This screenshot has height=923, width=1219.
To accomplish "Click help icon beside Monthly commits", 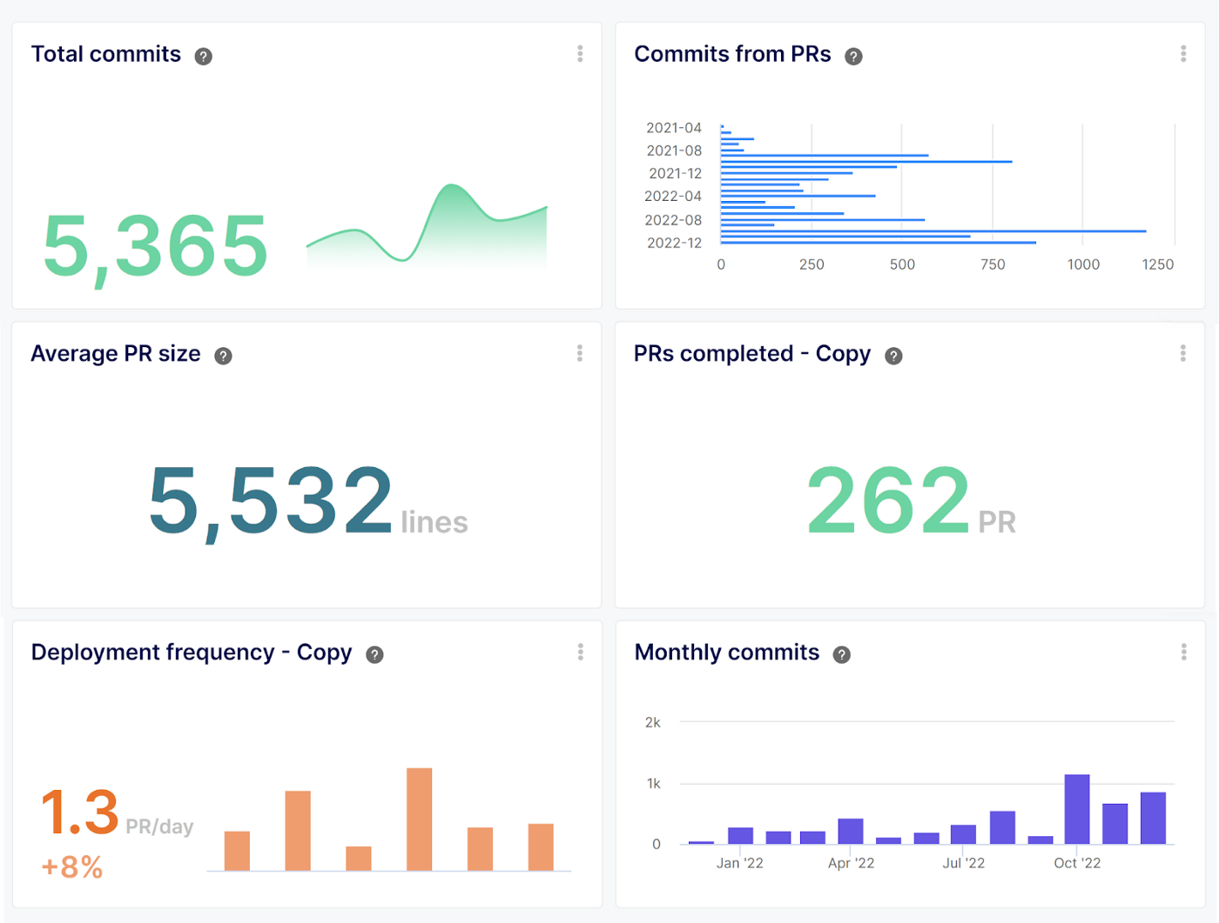I will (841, 655).
